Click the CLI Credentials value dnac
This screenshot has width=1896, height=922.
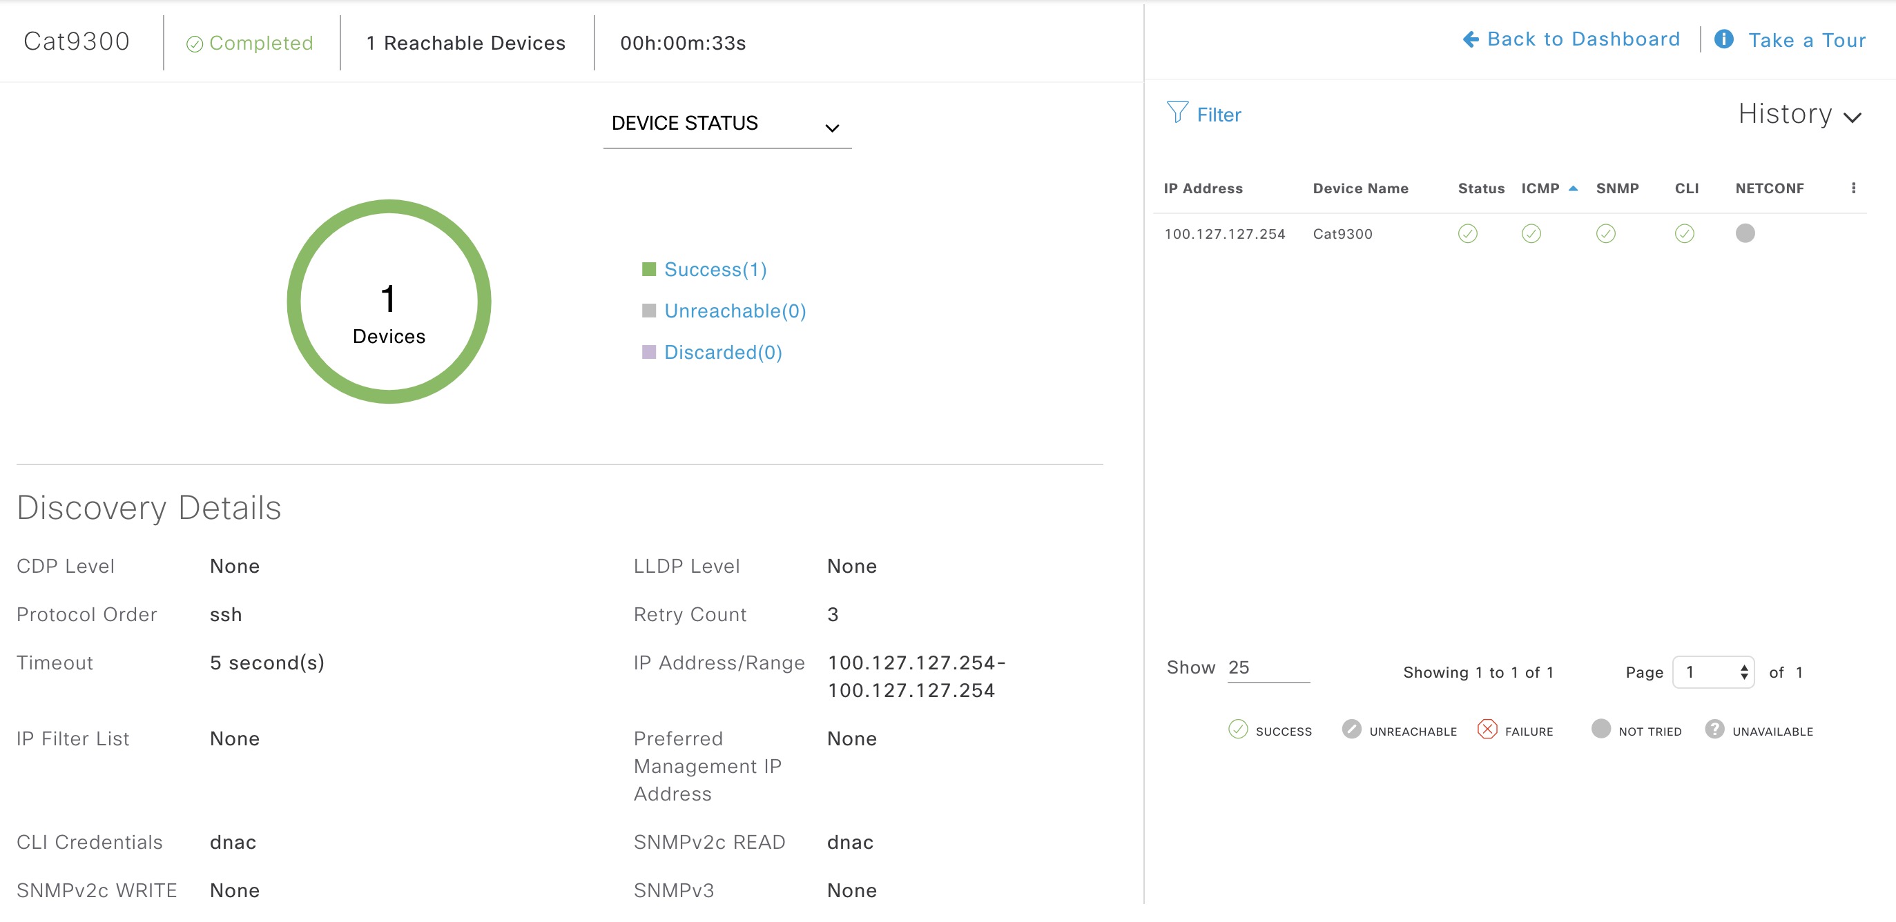click(x=233, y=843)
